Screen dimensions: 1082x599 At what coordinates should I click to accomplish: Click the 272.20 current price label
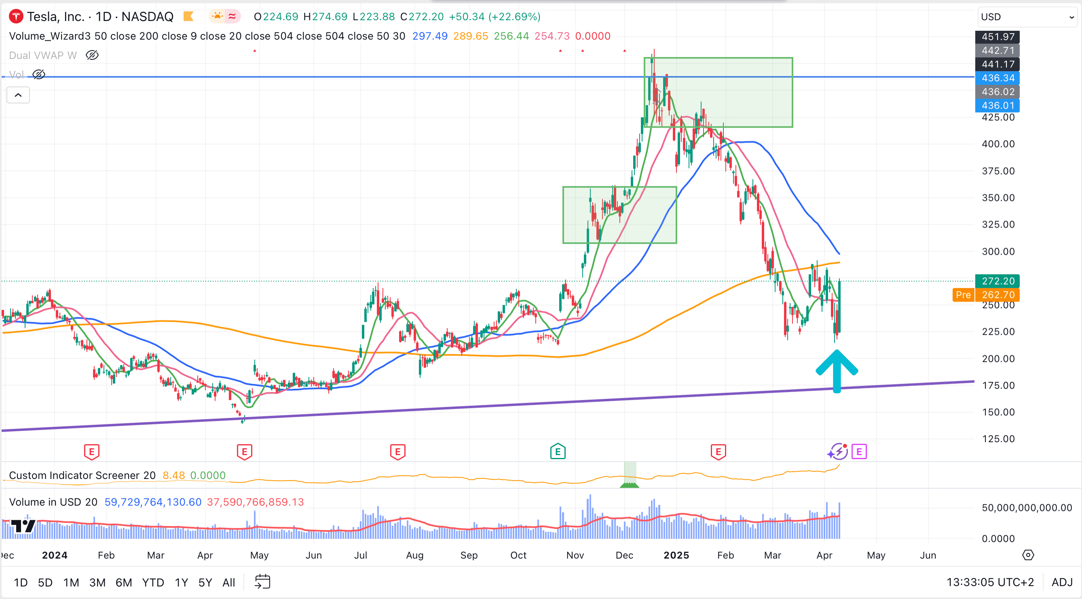point(997,281)
